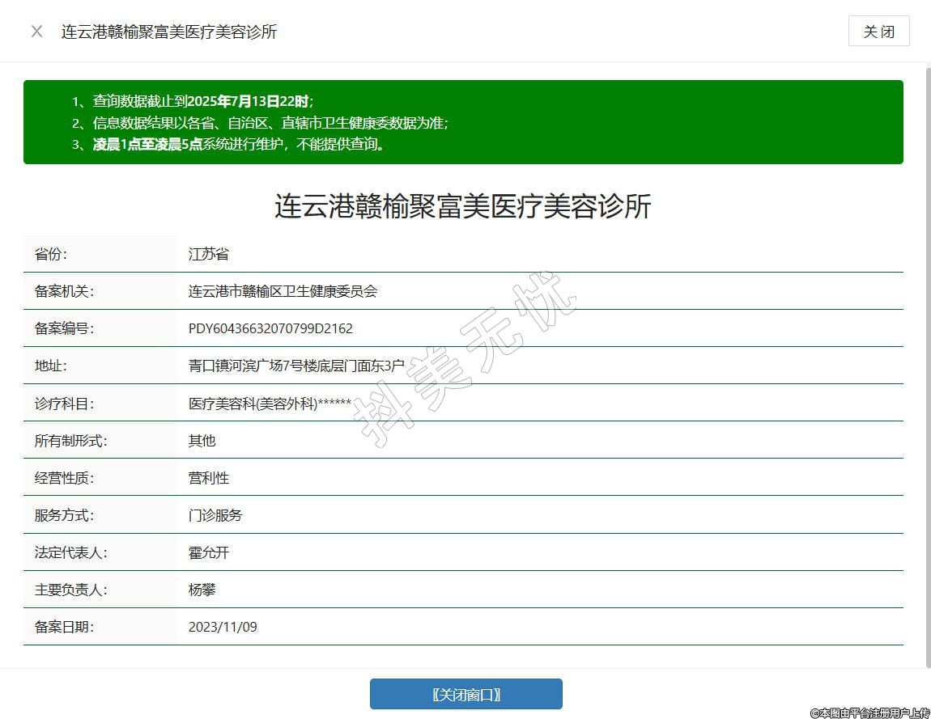This screenshot has height=719, width=931.
Task: Click the 营利性 business nature value
Action: (209, 478)
